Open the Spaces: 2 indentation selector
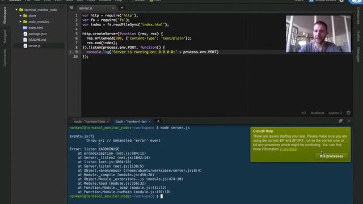Viewport: 363px width, 204px height. 335,113
